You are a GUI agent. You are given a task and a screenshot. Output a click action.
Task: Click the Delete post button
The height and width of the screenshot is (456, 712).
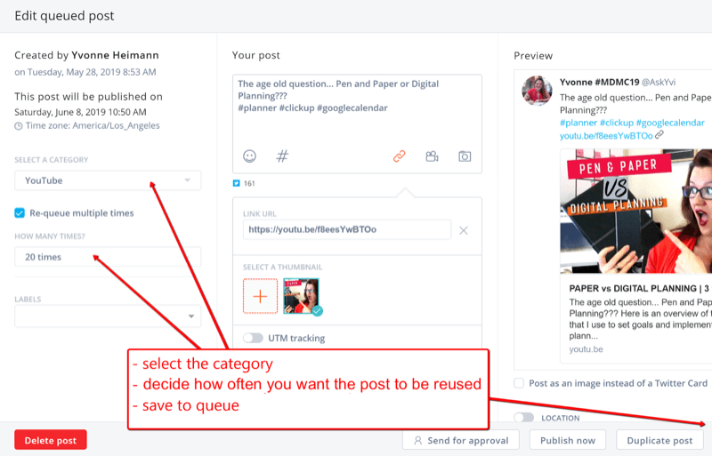click(51, 440)
